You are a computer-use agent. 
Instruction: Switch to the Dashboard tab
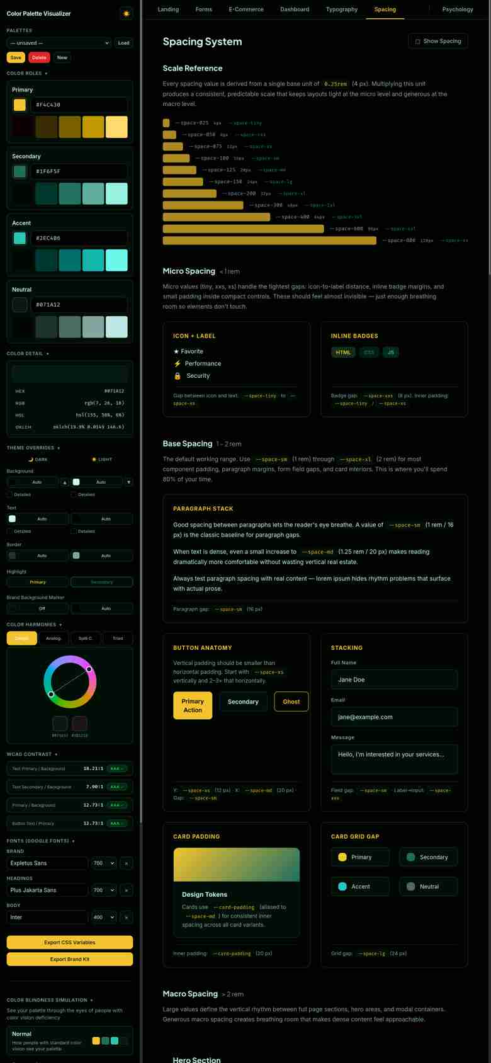click(x=295, y=9)
